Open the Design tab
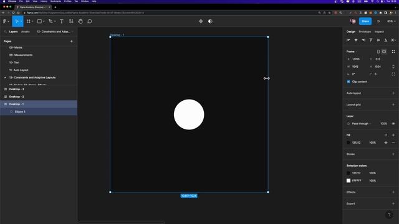 350,32
